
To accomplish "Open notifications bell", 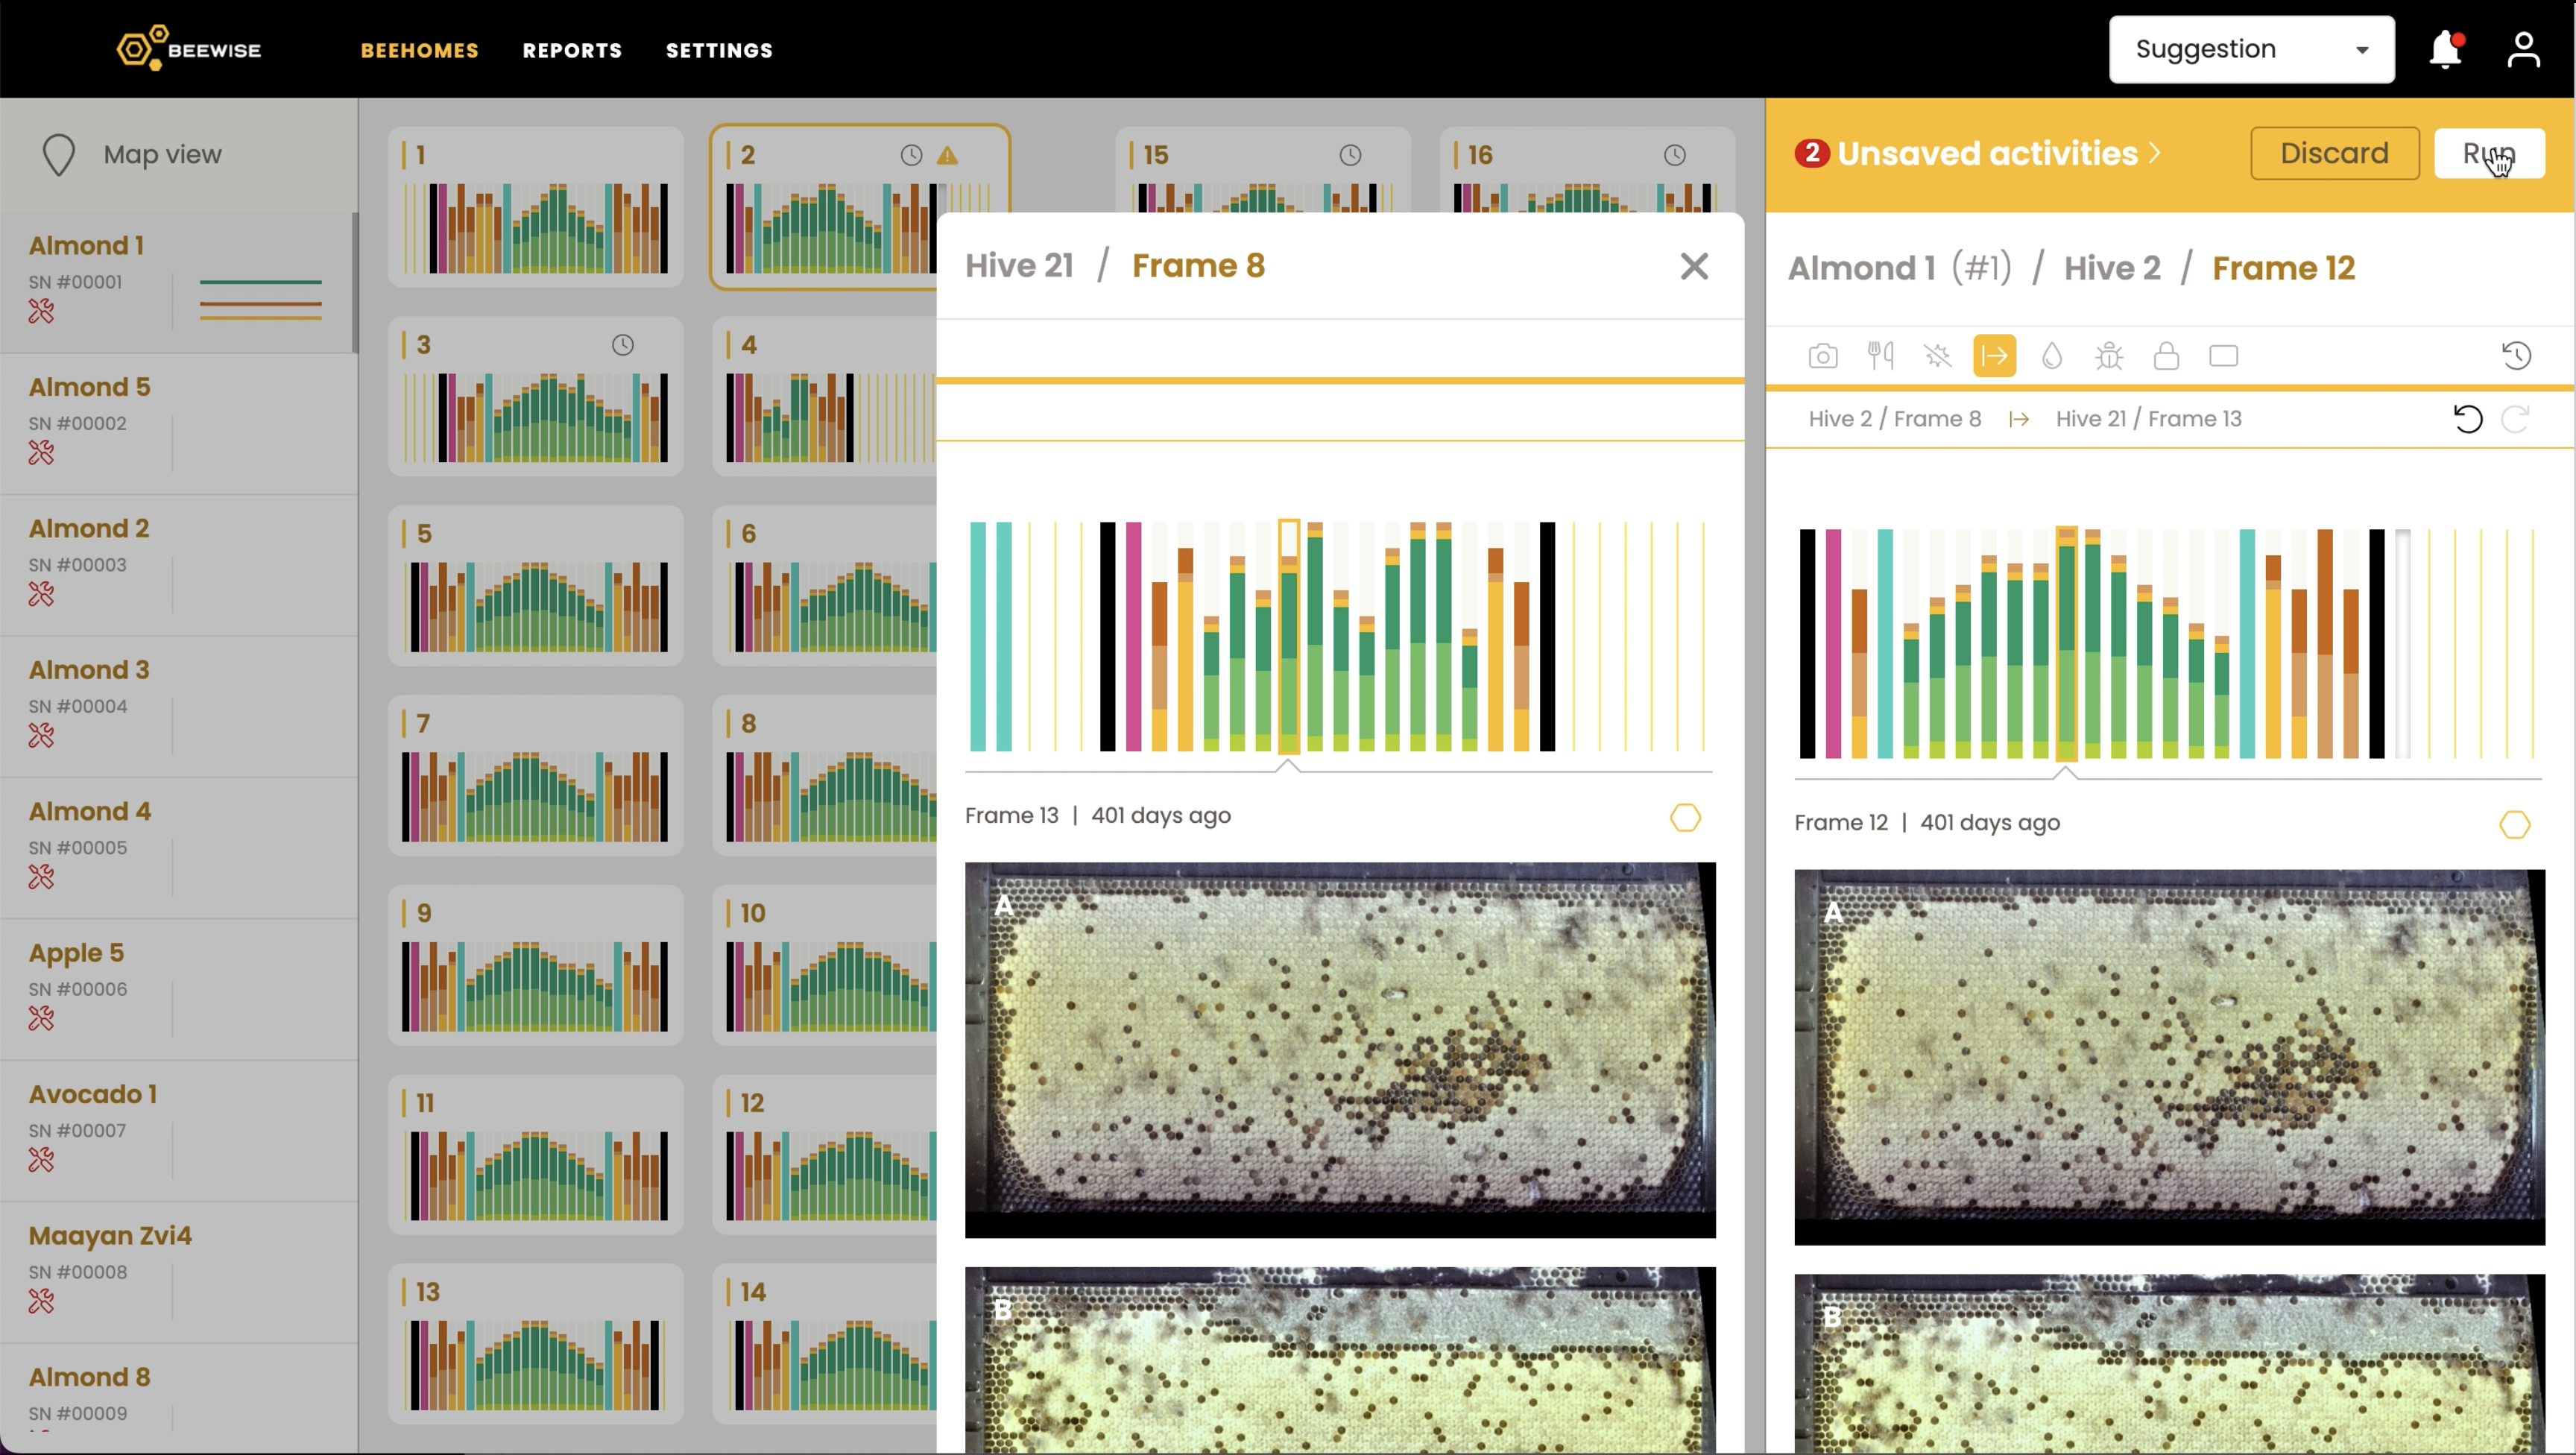I will click(x=2445, y=49).
